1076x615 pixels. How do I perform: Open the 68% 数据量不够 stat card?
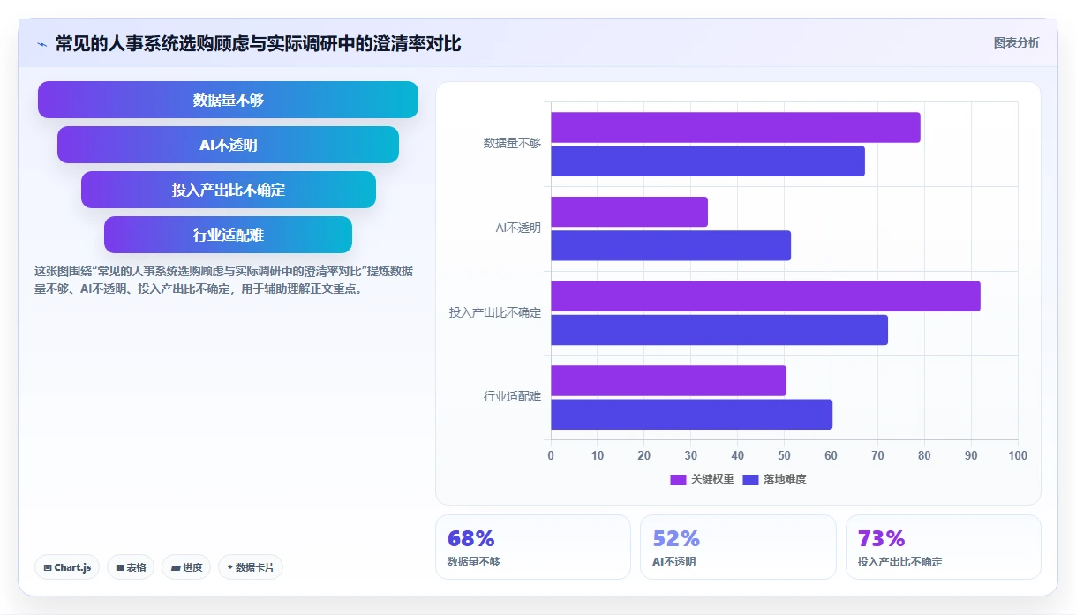533,547
